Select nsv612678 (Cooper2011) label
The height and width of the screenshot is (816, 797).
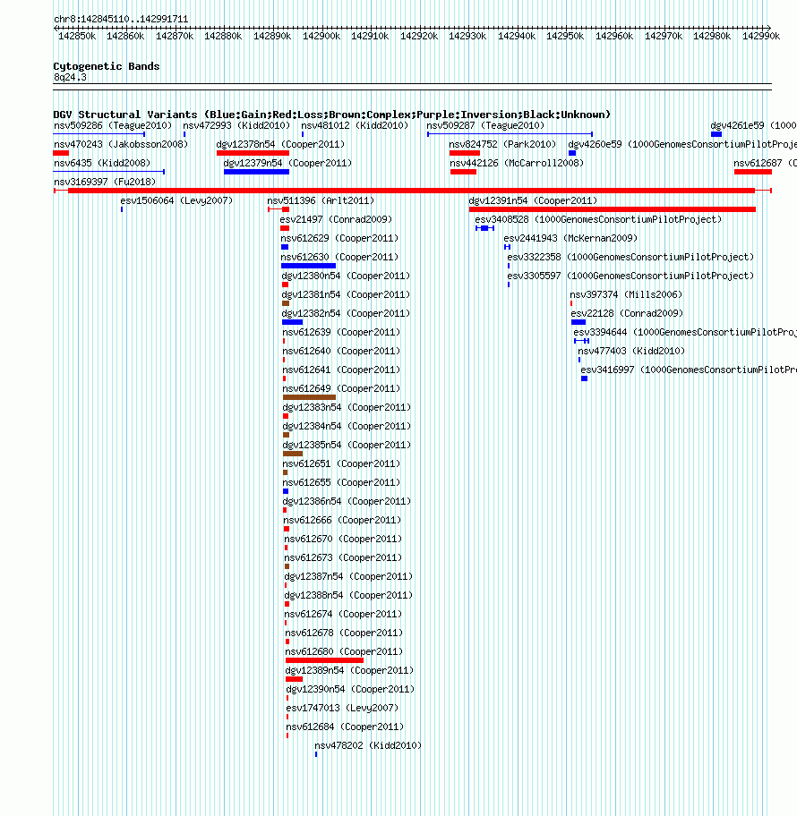(345, 633)
